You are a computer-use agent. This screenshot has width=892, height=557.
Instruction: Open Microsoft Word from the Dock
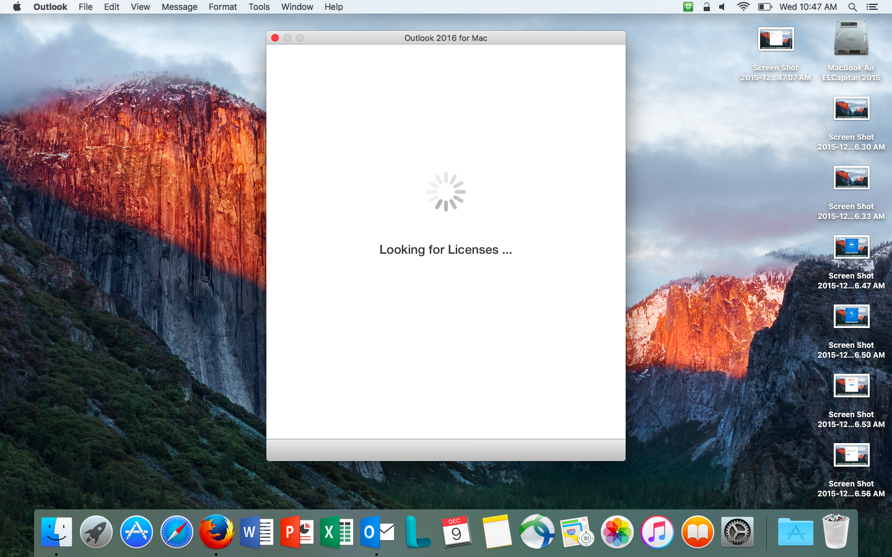[256, 532]
